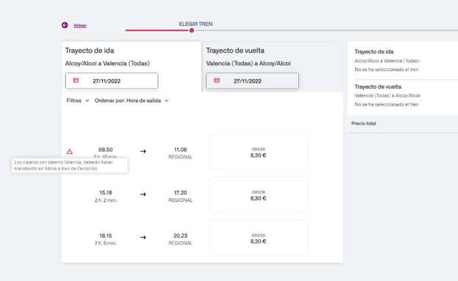458x281 pixels.
Task: Click Valencia (Todas) a Alcoy/Alcoi route heading
Action: 248,63
